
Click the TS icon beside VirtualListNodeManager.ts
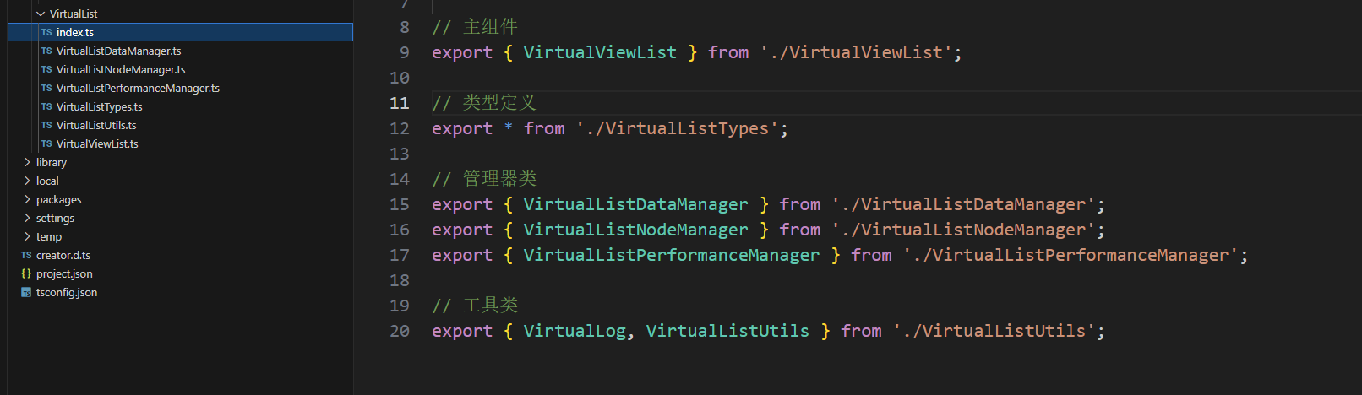coord(46,69)
